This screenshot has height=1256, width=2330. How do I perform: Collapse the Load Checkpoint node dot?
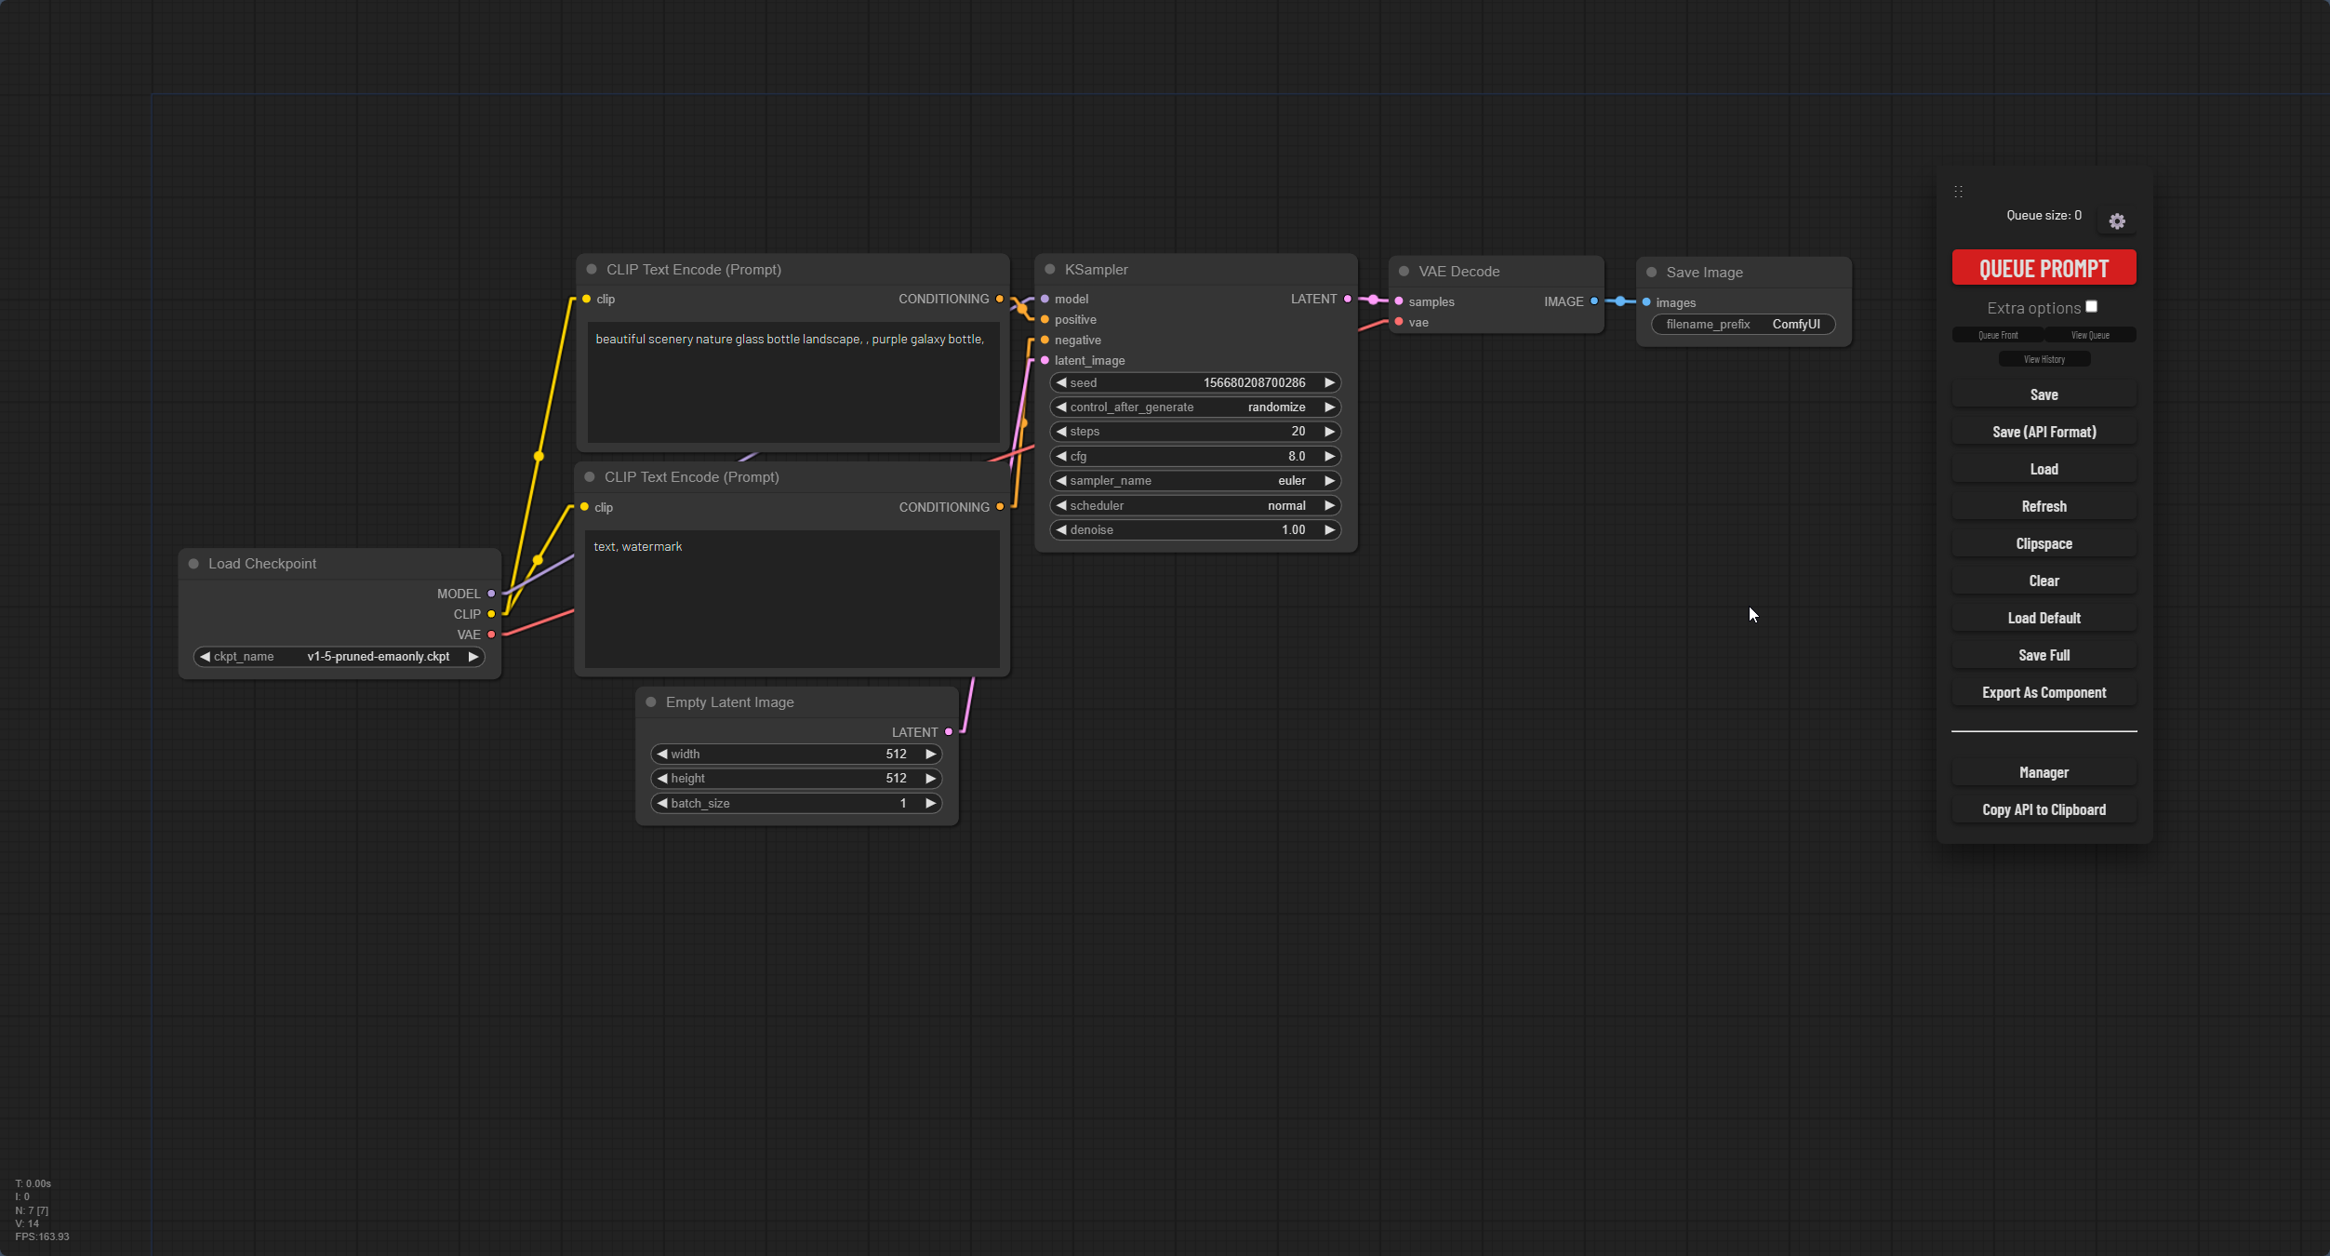193,564
